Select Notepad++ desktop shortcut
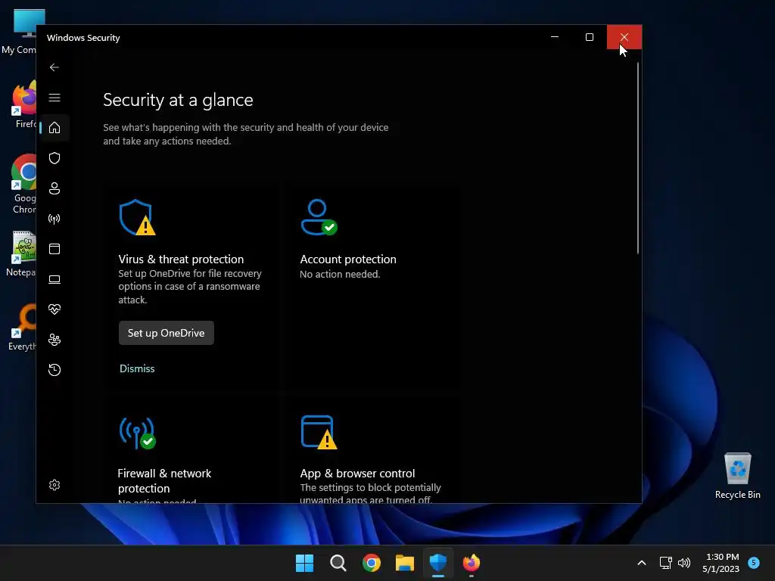 22,253
